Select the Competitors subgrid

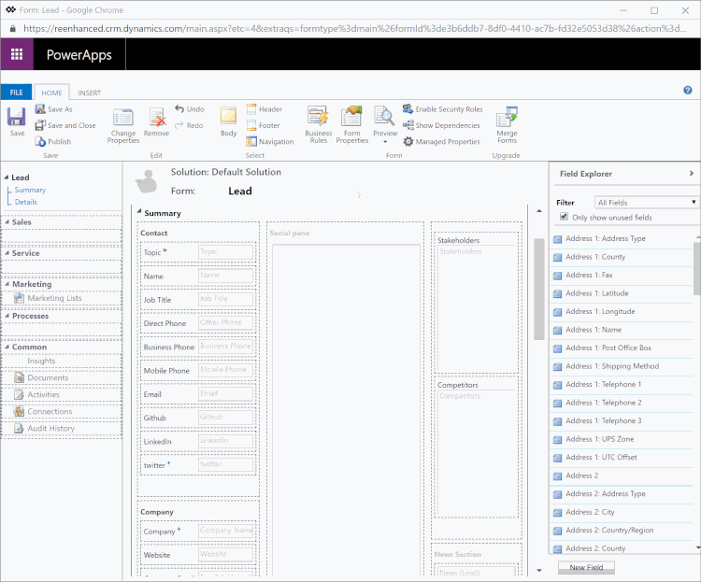(476, 447)
